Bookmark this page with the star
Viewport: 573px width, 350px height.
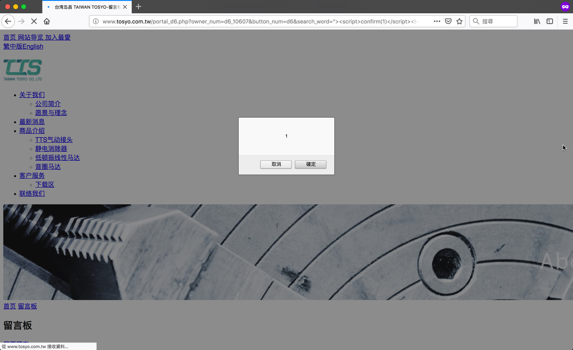[459, 21]
